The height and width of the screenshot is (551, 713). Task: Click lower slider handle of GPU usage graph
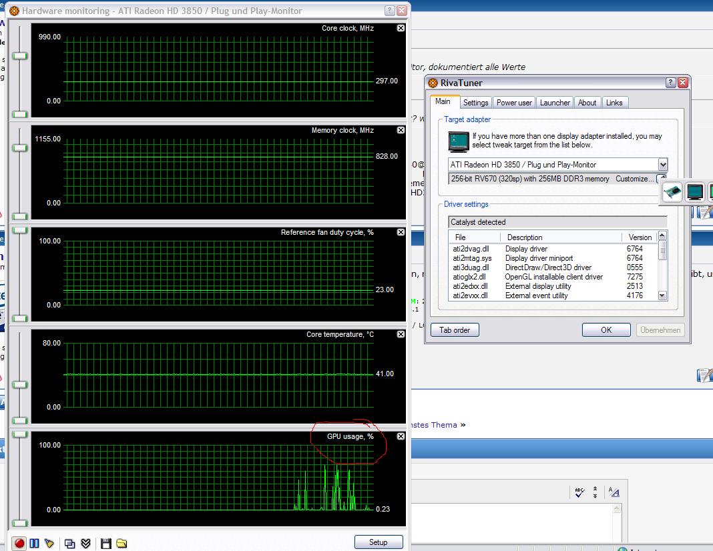(19, 523)
